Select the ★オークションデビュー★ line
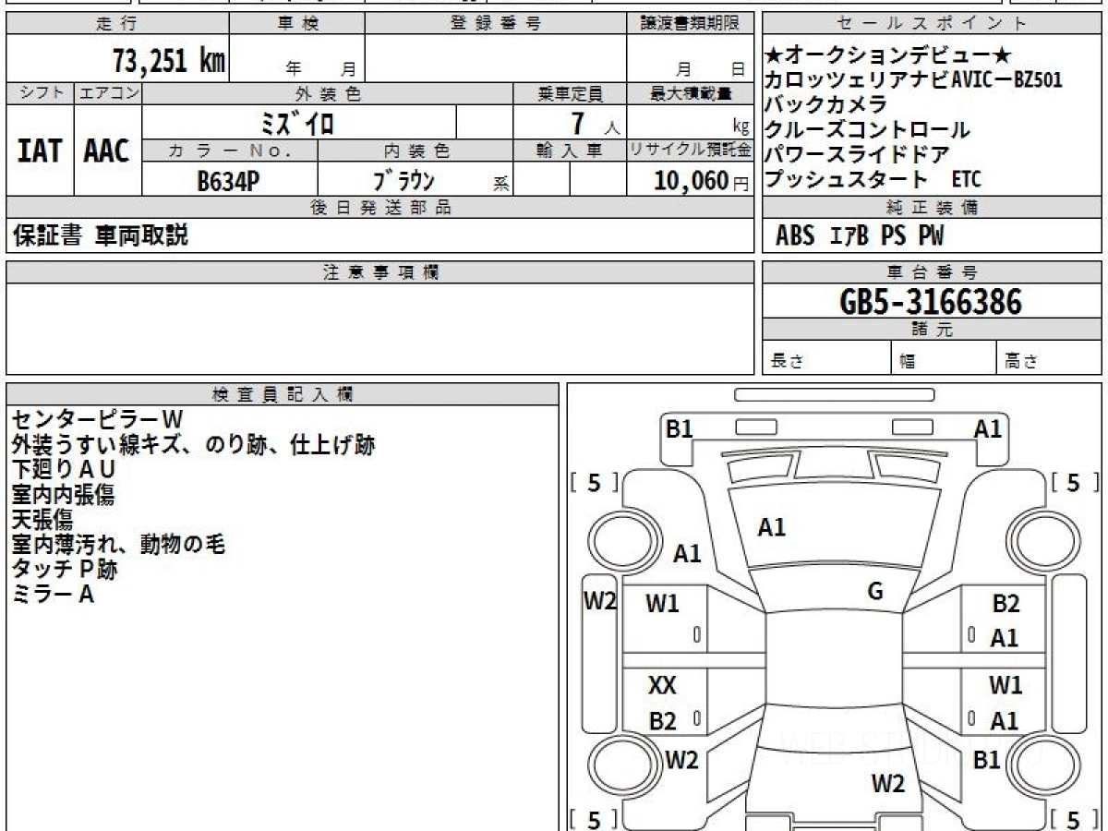The height and width of the screenshot is (831, 1108). click(x=888, y=56)
